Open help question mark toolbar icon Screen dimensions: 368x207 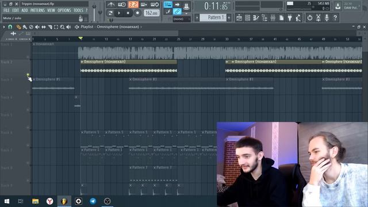click(x=335, y=18)
